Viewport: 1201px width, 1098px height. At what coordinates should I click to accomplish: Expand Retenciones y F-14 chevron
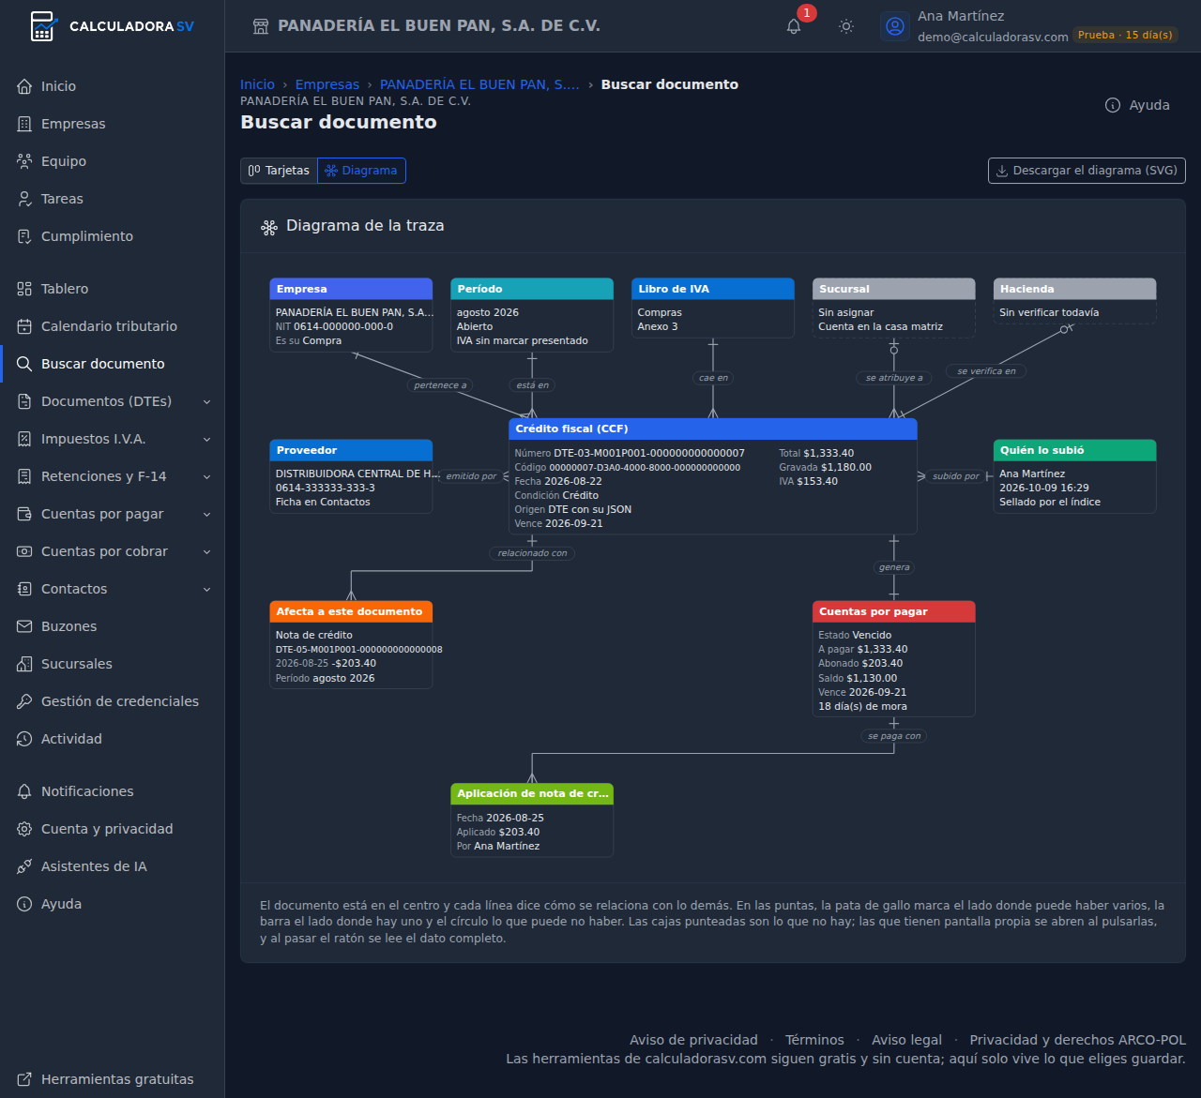point(207,476)
